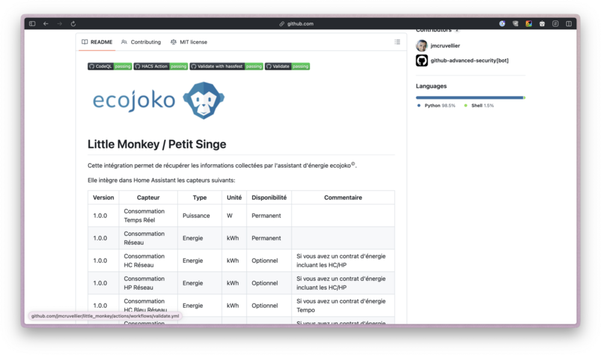
Task: Go back with the browser arrow
Action: coord(46,24)
